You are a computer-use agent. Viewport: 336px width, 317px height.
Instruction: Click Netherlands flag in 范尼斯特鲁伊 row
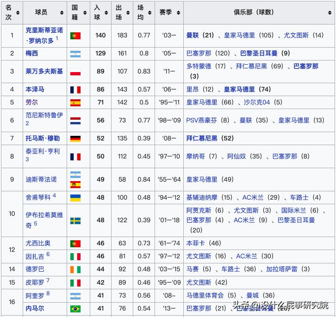tap(75, 121)
